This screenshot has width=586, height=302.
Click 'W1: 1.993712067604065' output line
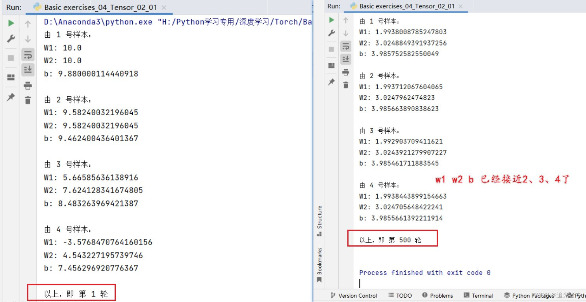point(401,87)
